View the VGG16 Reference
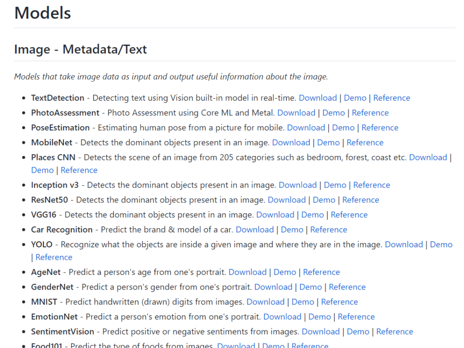Viewport: 464px width, 348px height. tap(349, 215)
